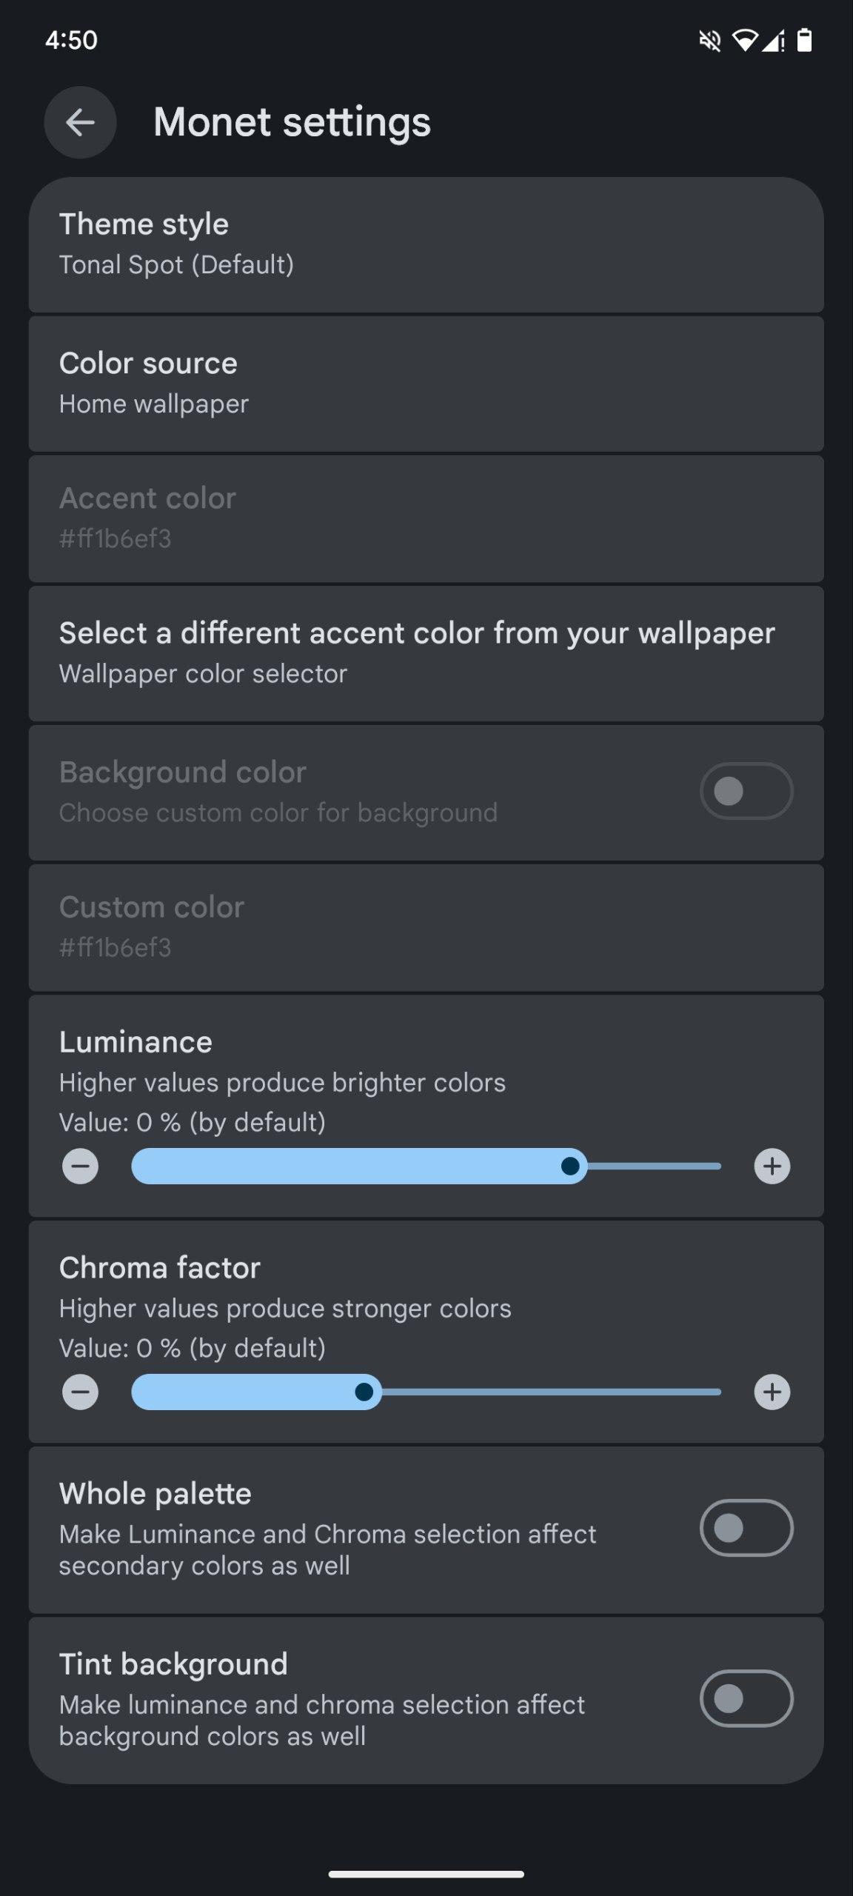Tap the Custom color setting
Screen dimensions: 853x1896
(426, 927)
